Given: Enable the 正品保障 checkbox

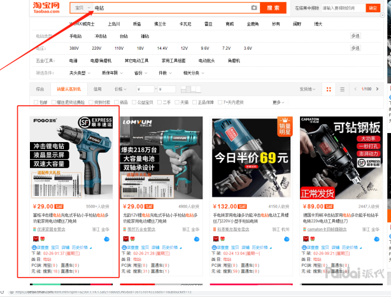Looking at the screenshot, I should pos(194,103).
